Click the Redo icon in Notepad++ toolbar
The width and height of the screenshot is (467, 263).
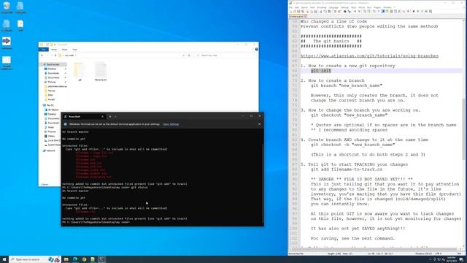(x=339, y=12)
